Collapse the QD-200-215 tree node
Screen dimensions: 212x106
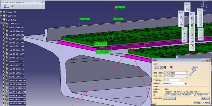[x=1, y=24]
